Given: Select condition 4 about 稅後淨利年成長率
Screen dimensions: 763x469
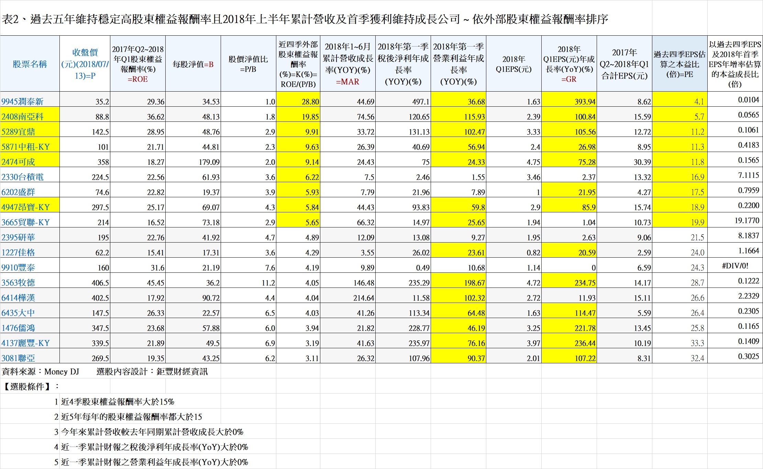Looking at the screenshot, I should pyautogui.click(x=155, y=447).
